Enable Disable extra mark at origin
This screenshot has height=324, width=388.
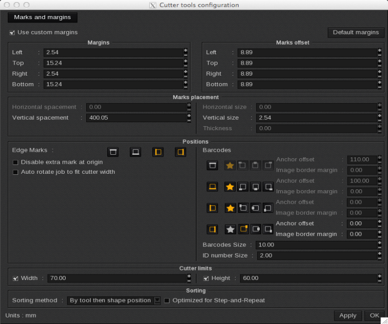coord(15,162)
